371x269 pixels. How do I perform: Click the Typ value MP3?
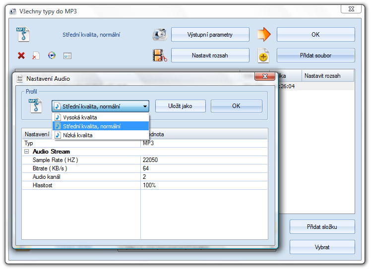148,143
